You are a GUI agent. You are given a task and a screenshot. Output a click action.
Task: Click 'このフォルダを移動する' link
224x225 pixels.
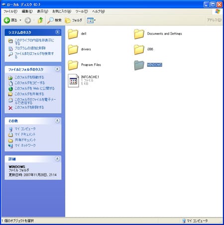click(29, 77)
